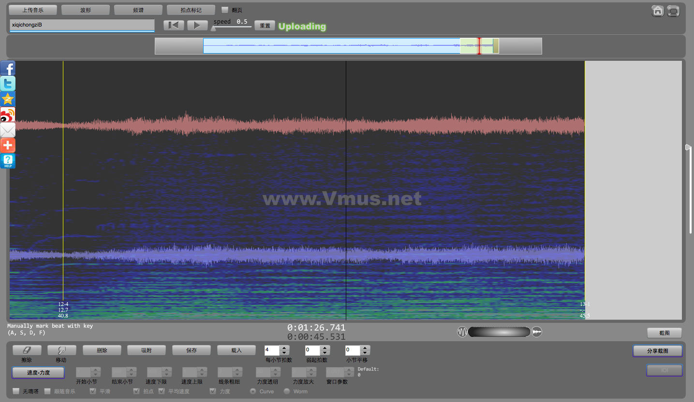The image size is (694, 402).
Task: Open more sharing options plus icon
Action: click(x=8, y=145)
